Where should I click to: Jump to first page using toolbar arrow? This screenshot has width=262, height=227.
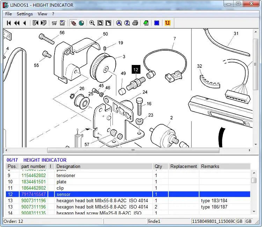click(9, 23)
